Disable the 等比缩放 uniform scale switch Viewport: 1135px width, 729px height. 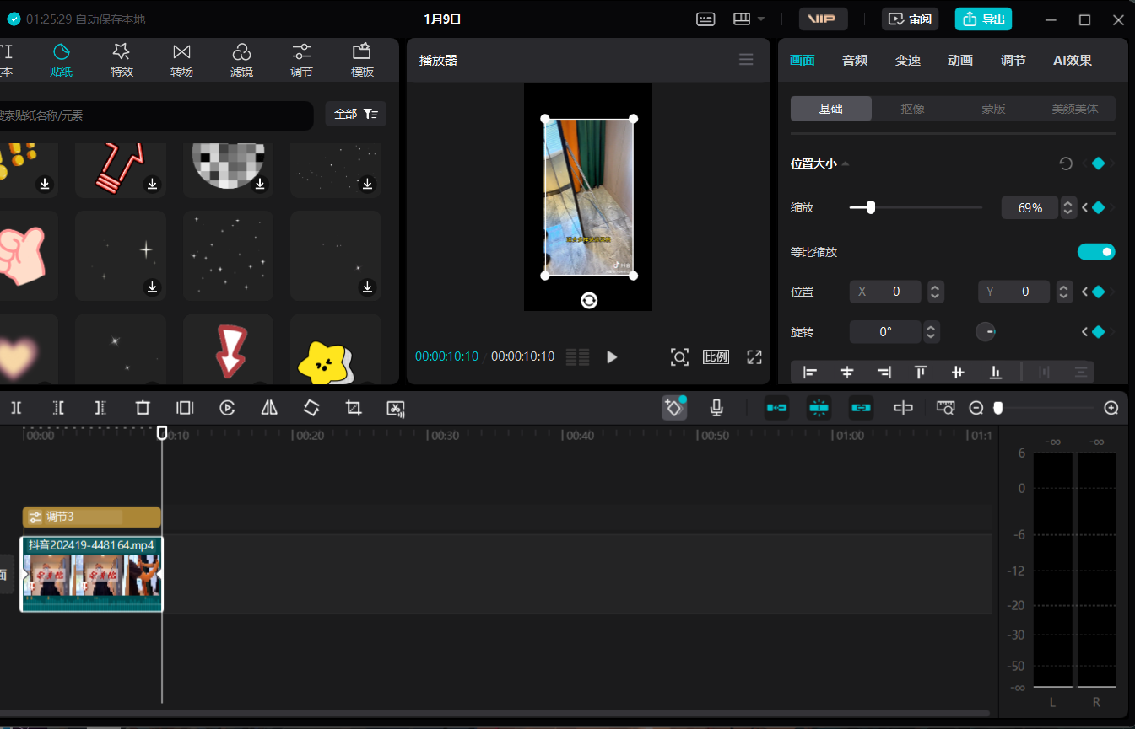pos(1096,252)
